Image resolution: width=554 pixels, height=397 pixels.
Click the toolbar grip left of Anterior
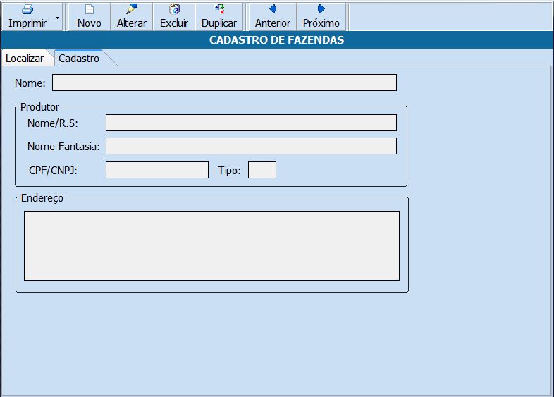pos(245,16)
